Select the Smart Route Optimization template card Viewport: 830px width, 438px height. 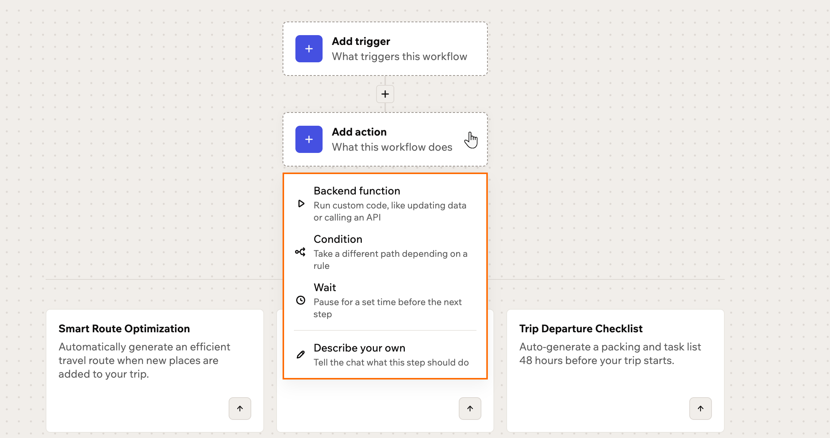tap(155, 371)
